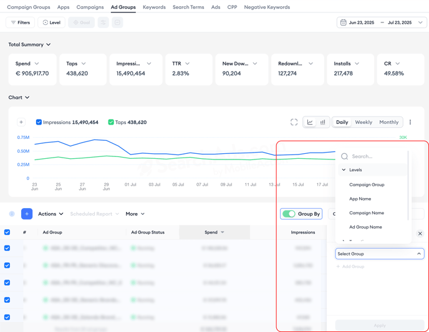The width and height of the screenshot is (429, 332).
Task: Expand the date range dropdown chevron
Action: coord(420,22)
